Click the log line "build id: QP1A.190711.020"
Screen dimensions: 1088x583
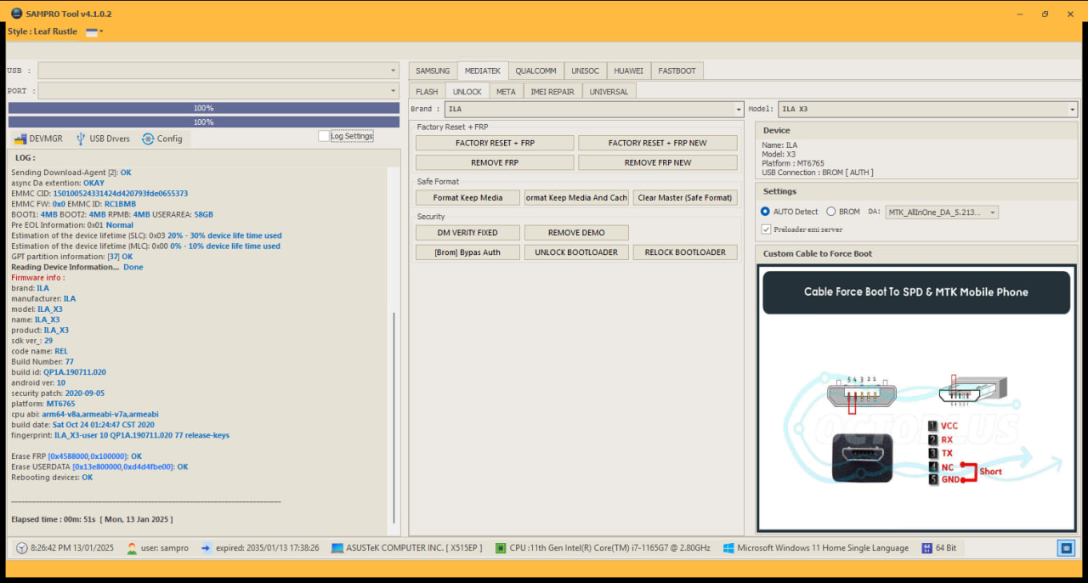coord(59,372)
